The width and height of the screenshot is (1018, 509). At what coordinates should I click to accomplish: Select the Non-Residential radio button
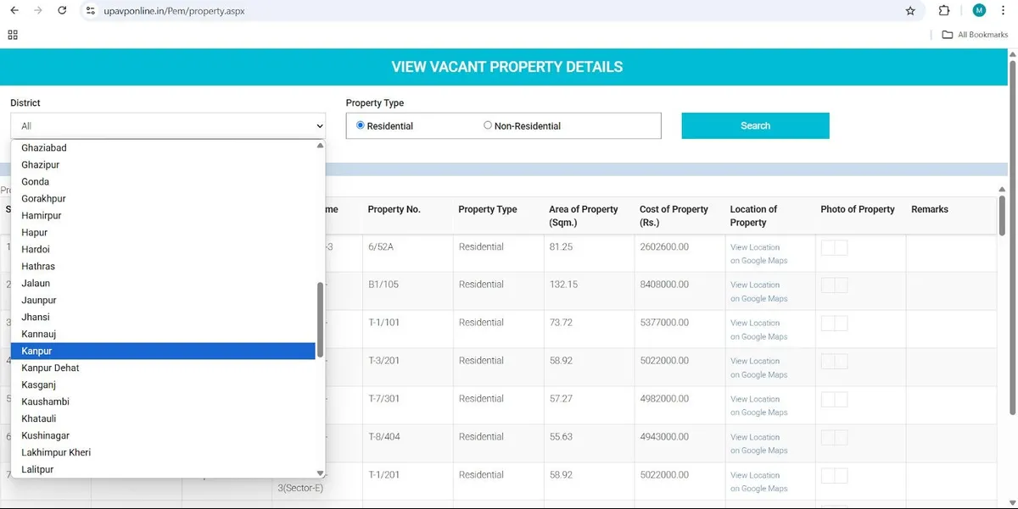tap(488, 124)
